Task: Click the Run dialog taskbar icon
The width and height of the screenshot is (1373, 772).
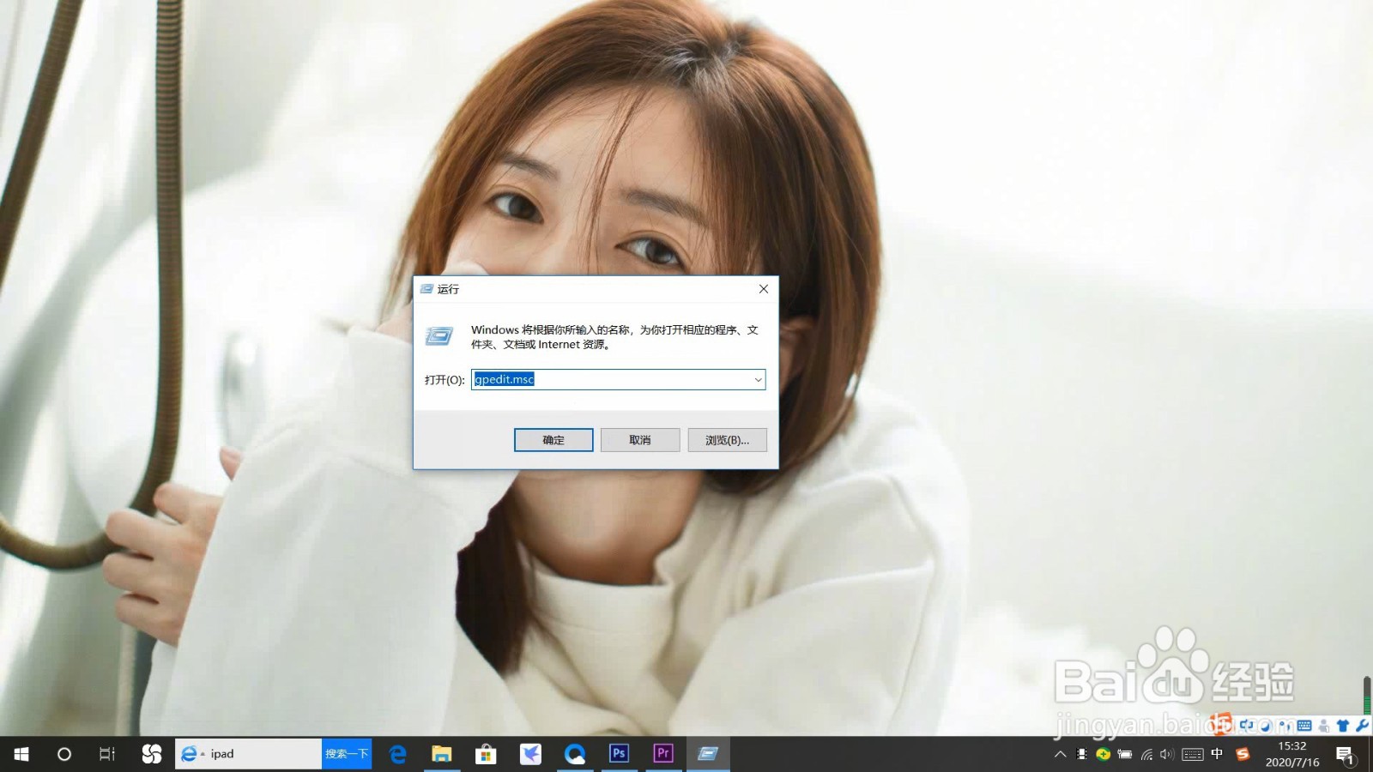Action: [x=708, y=754]
